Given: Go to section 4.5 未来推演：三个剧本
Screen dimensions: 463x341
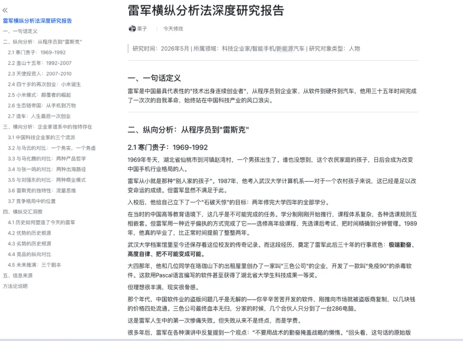Looking at the screenshot, I should coord(35,265).
